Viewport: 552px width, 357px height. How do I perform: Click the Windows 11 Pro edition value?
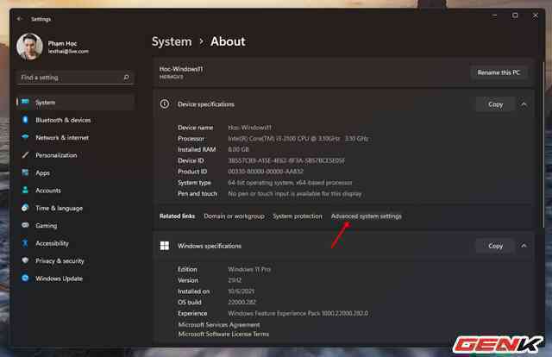point(249,269)
